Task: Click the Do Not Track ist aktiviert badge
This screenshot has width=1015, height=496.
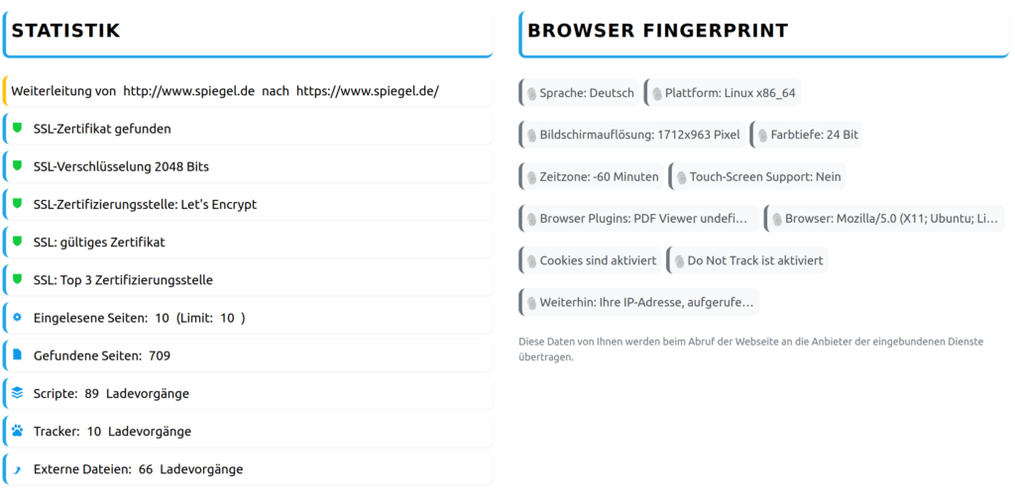Action: (747, 261)
